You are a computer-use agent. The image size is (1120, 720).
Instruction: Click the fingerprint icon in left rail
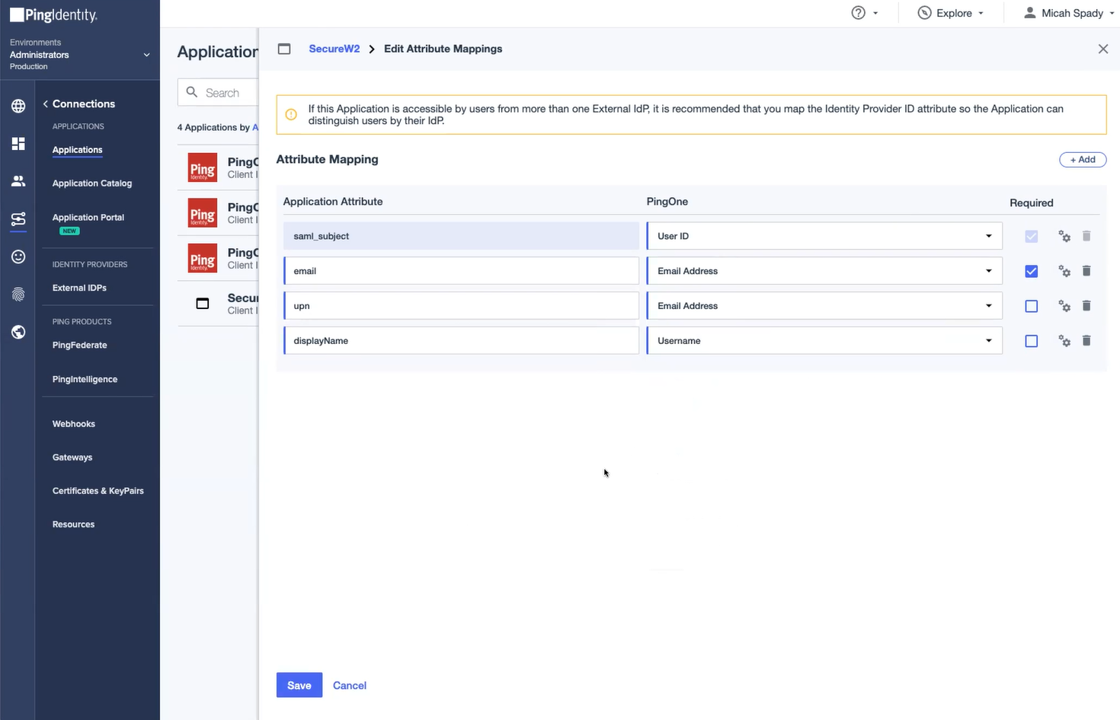(18, 295)
